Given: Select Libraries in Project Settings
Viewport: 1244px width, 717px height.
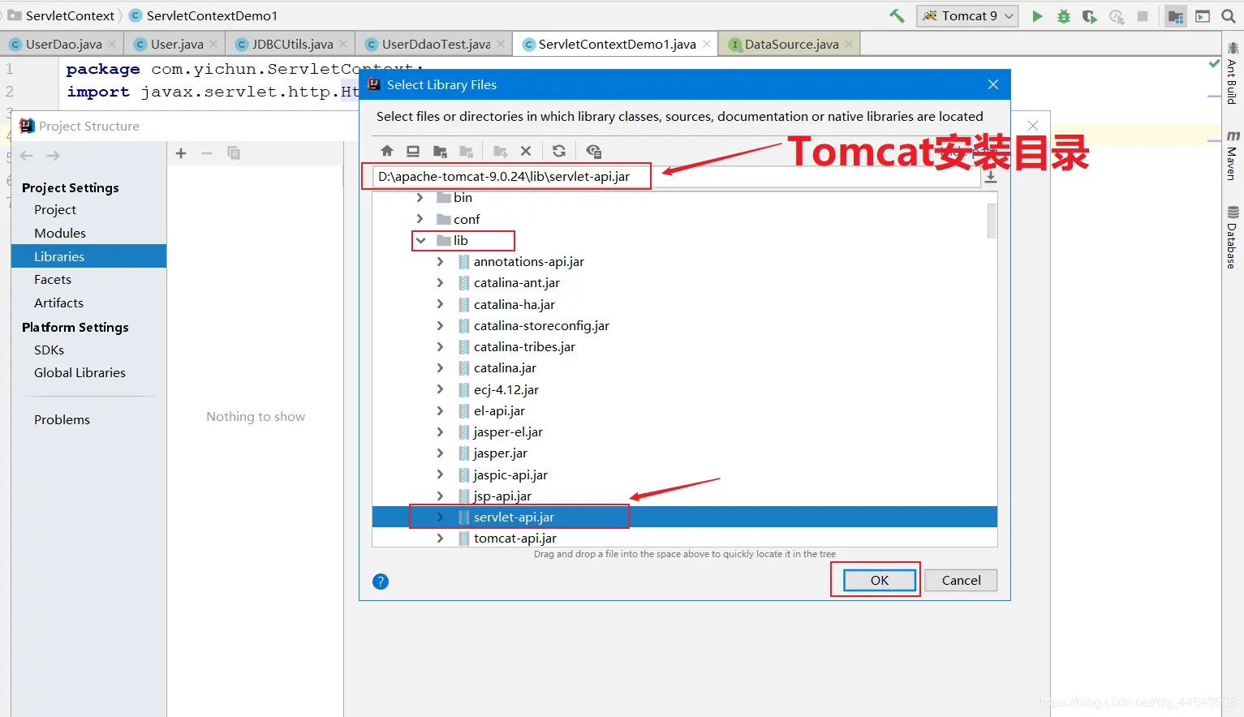Looking at the screenshot, I should pos(88,256).
